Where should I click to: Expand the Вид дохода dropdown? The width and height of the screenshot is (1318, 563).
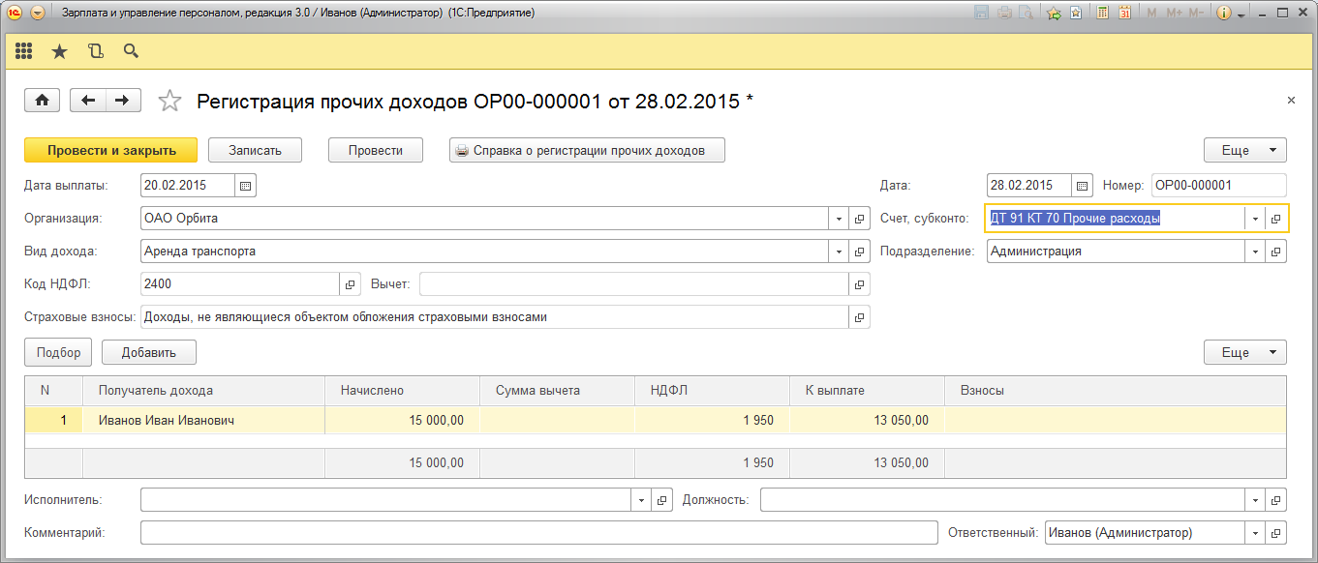pos(839,252)
